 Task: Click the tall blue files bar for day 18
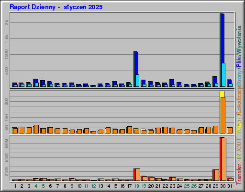pyautogui.click(x=136, y=63)
